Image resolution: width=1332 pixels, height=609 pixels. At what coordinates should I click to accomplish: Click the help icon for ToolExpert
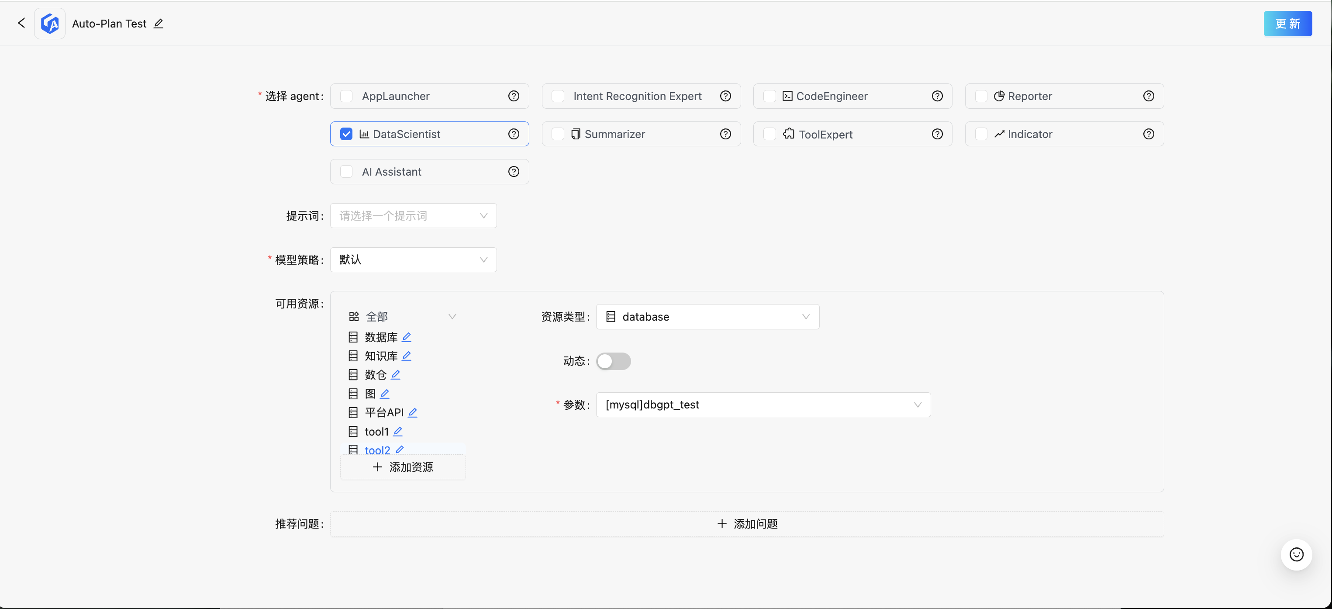(x=937, y=134)
